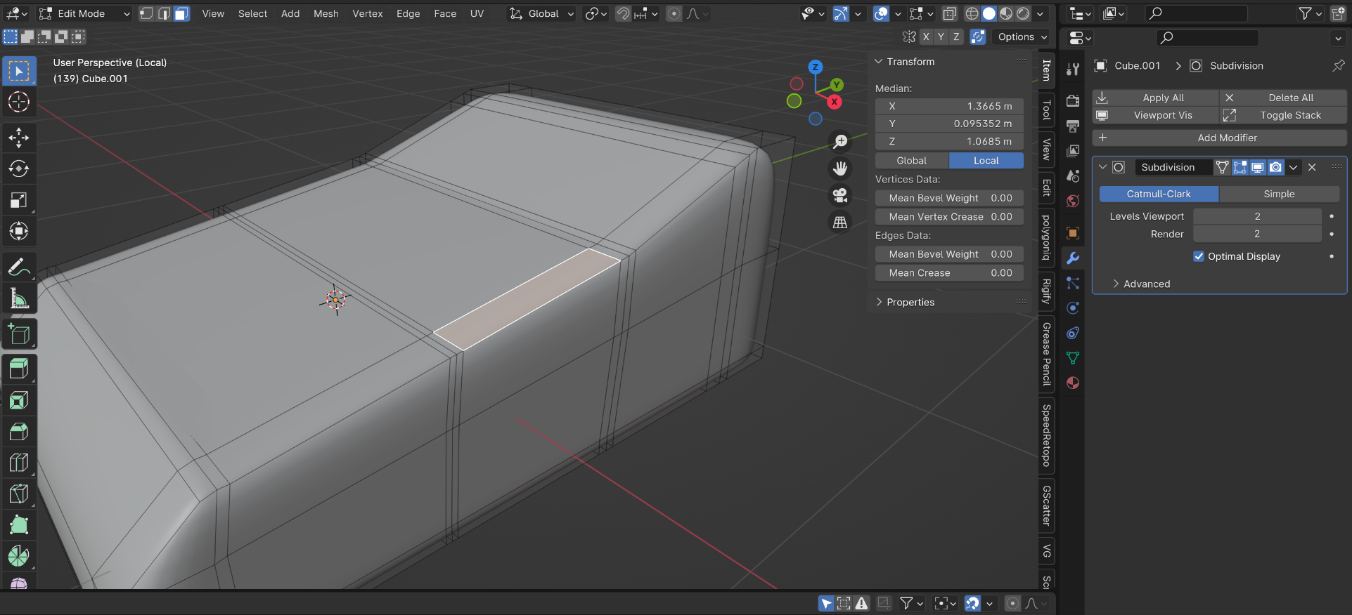Switch to Global median coordinates
Viewport: 1352px width, 615px height.
click(911, 161)
